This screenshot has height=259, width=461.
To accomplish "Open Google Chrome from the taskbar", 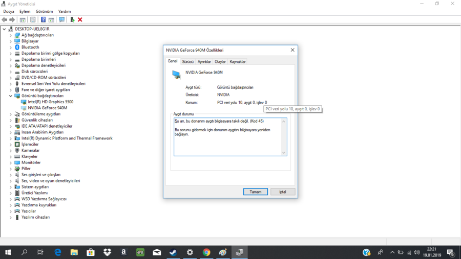I will click(x=206, y=252).
